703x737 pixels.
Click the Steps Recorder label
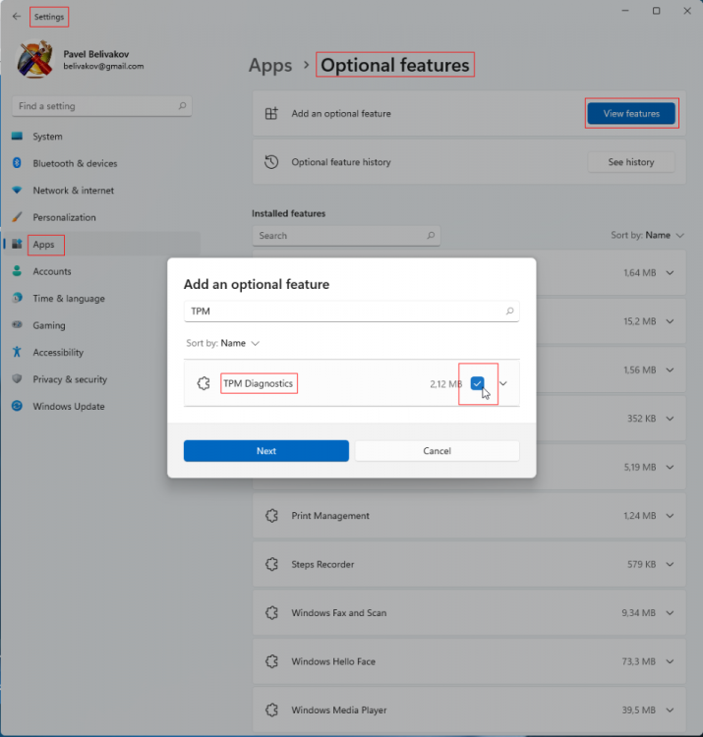[x=322, y=564]
